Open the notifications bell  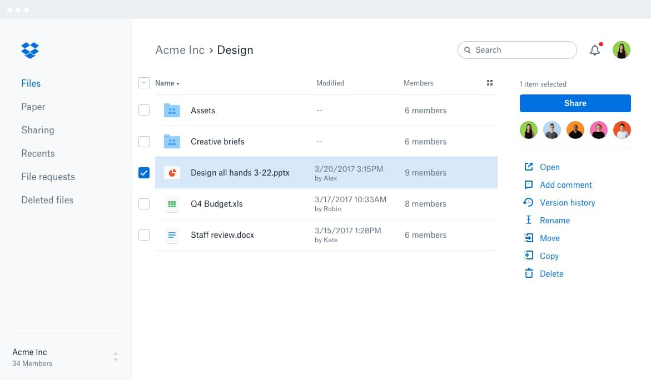[594, 50]
